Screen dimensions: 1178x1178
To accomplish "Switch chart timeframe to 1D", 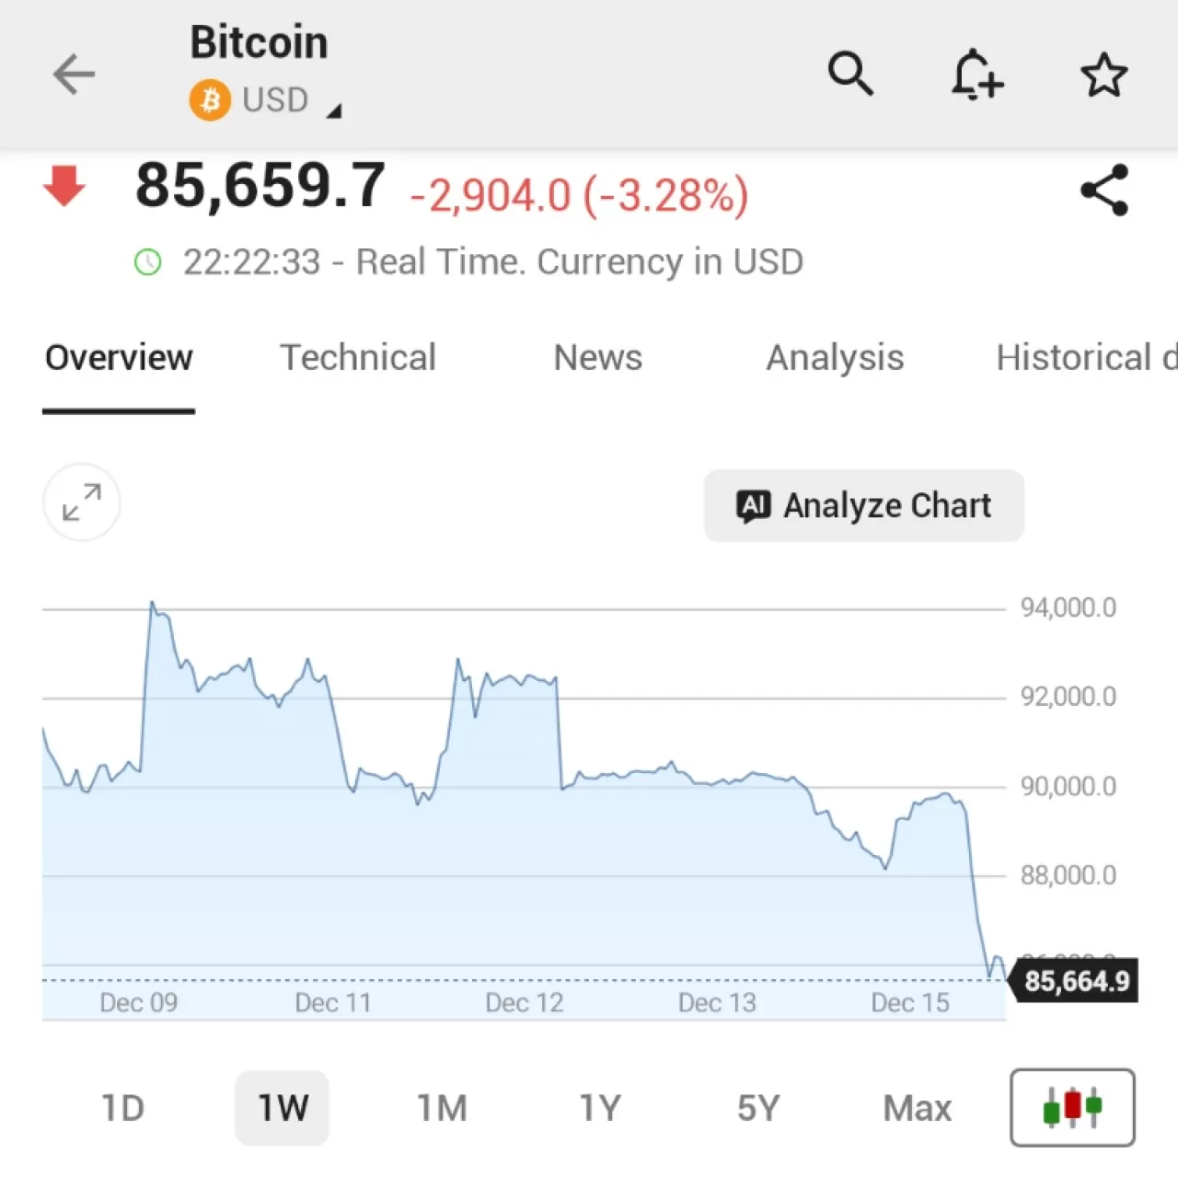I will pos(122,1107).
